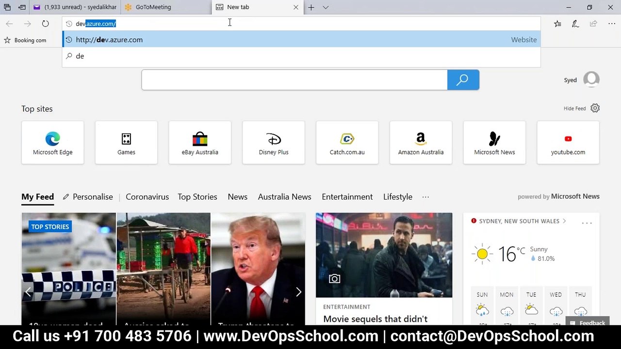The image size is (621, 349).
Task: Open Australia News feed category
Action: coord(284,197)
